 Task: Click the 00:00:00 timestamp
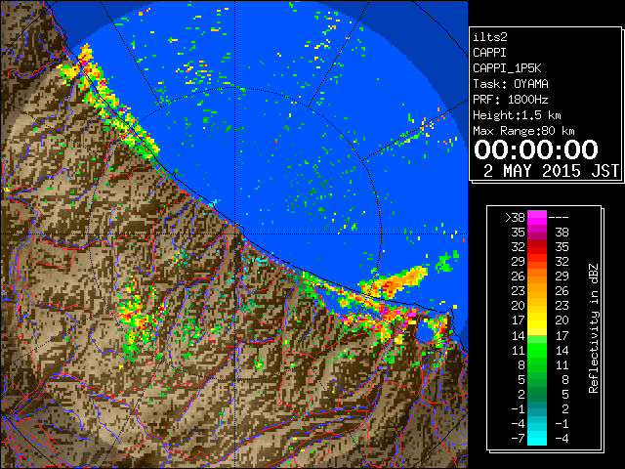point(536,149)
